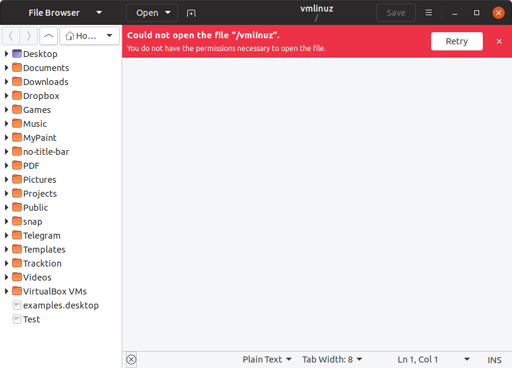Open the Tab Width dropdown

pyautogui.click(x=332, y=359)
